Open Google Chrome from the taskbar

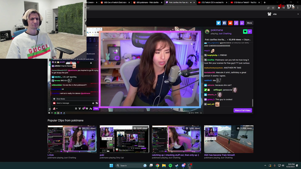(x=158, y=166)
